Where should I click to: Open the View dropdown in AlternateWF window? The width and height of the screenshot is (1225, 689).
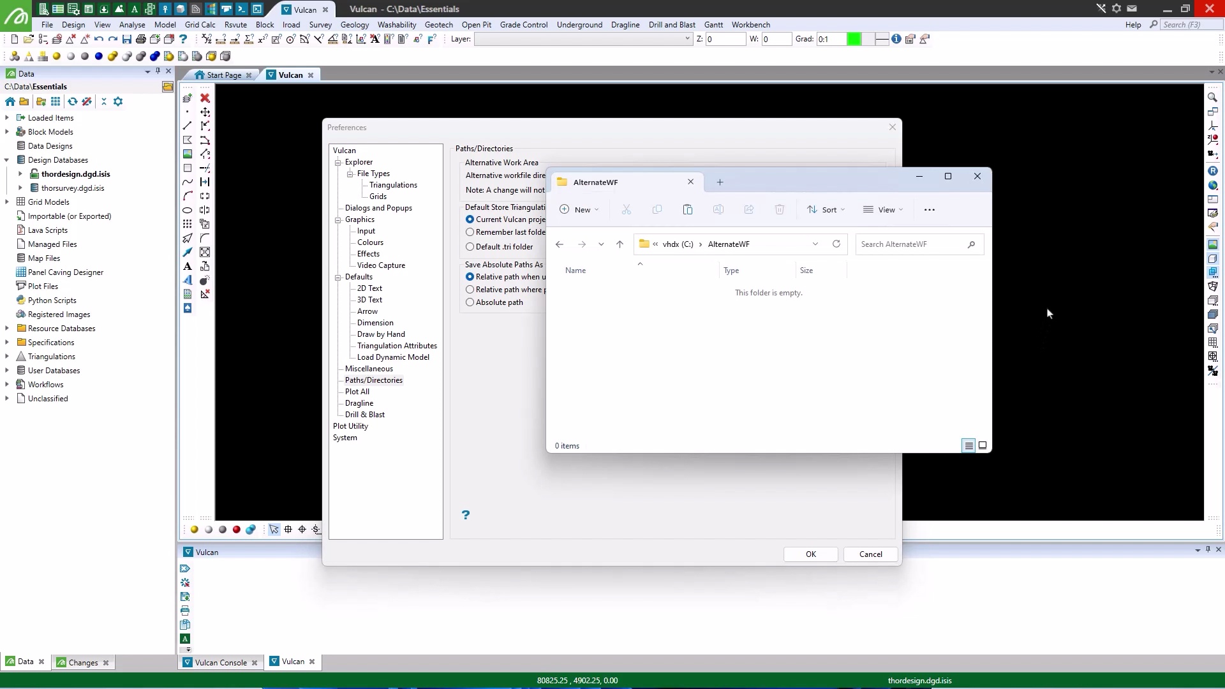coord(883,209)
